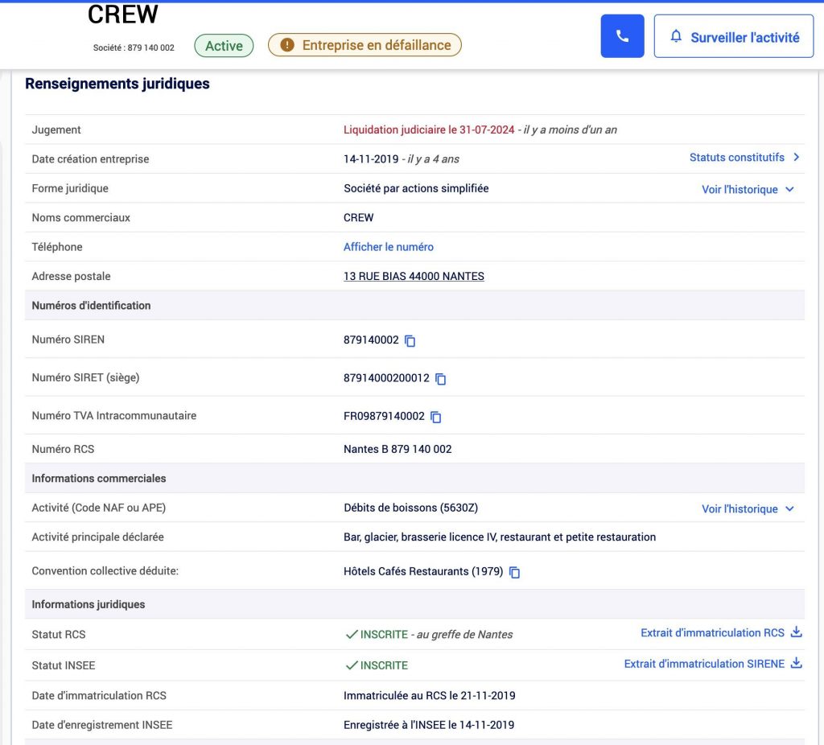This screenshot has width=824, height=745.
Task: Download RCS extract via download icon
Action: click(796, 632)
